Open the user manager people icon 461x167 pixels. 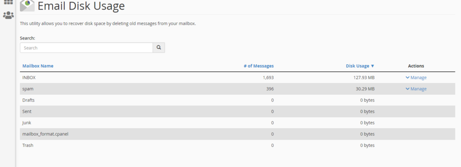[x=8, y=15]
